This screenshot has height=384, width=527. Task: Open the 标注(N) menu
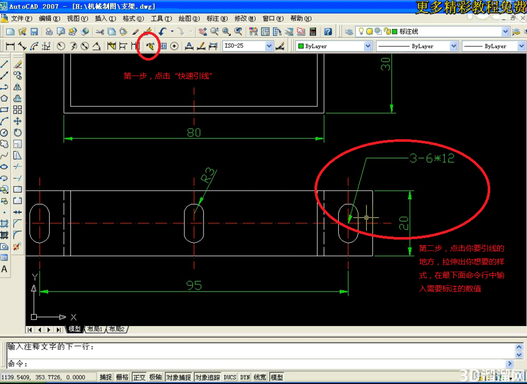[x=217, y=18]
